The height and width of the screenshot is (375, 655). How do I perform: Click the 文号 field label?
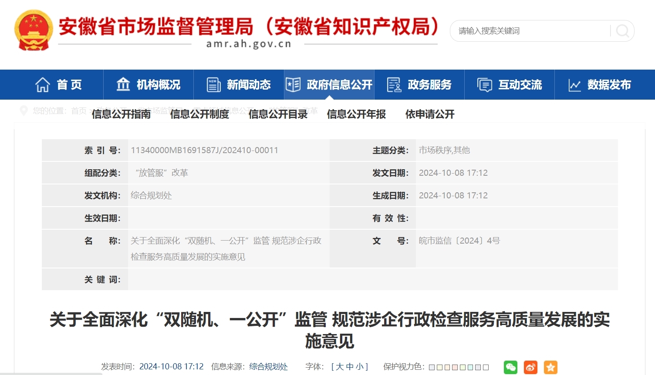coord(390,241)
